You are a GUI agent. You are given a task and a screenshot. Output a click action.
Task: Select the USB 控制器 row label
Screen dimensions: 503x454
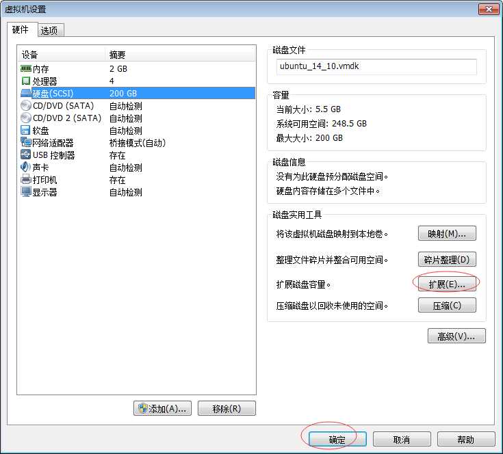(x=54, y=155)
